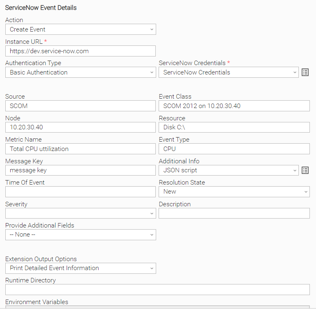This screenshot has height=309, width=316.
Task: Open the Extension Output Options dropdown
Action: (81, 268)
